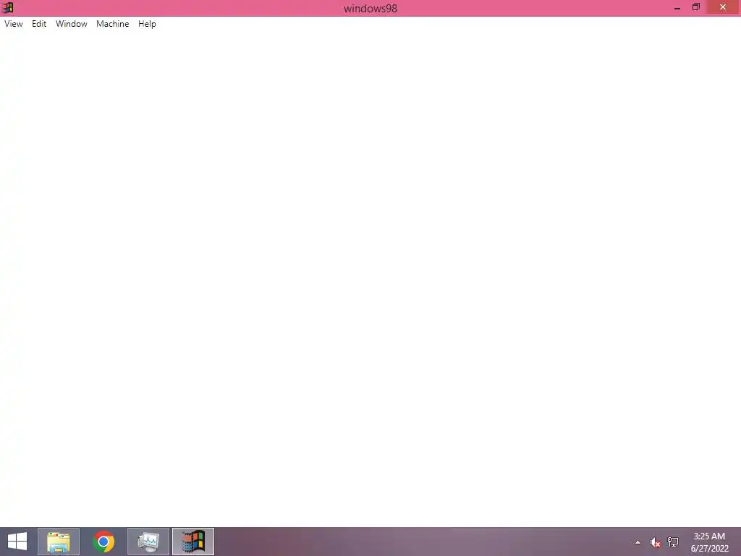The width and height of the screenshot is (741, 556).
Task: Open the network status tray icon
Action: tap(673, 542)
